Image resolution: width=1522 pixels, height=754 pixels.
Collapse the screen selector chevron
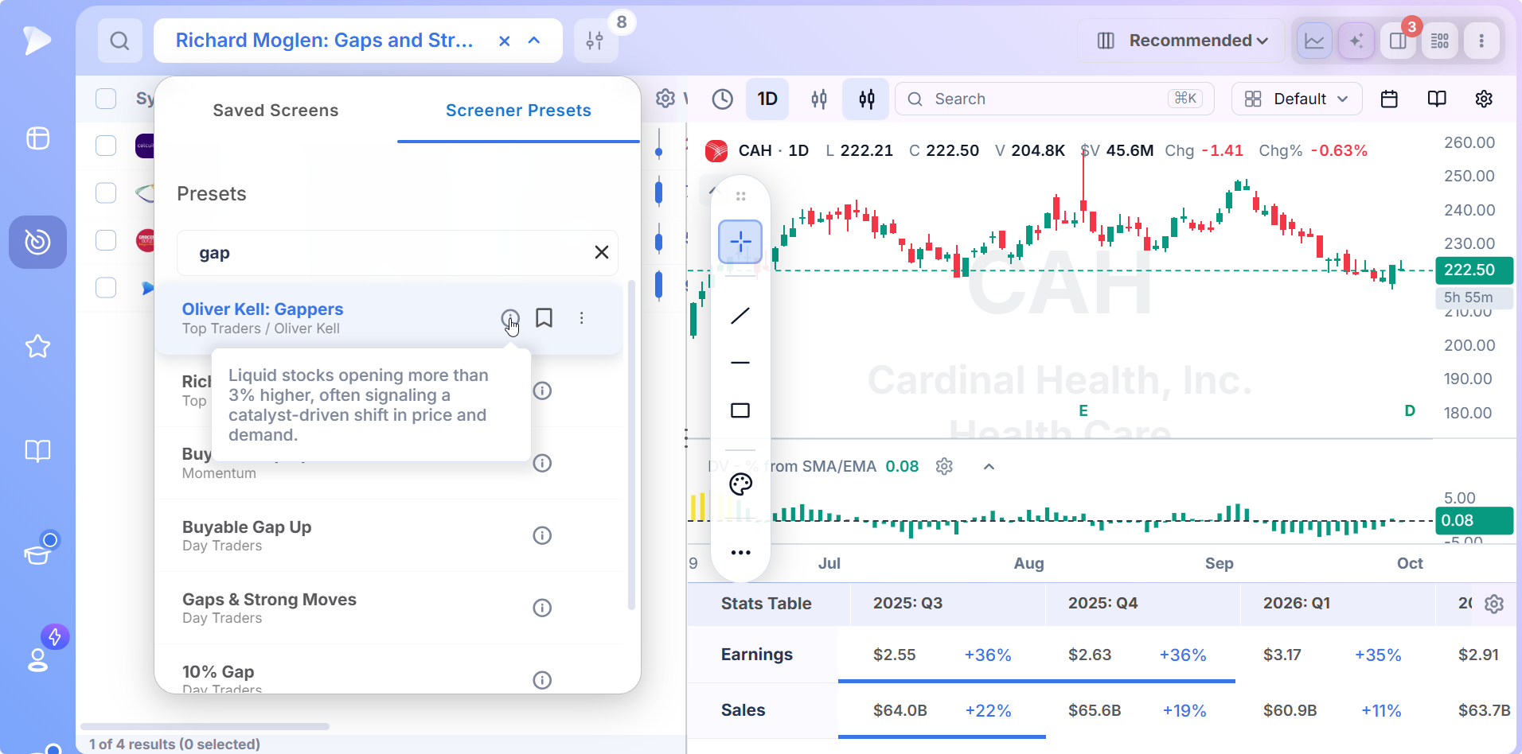534,41
